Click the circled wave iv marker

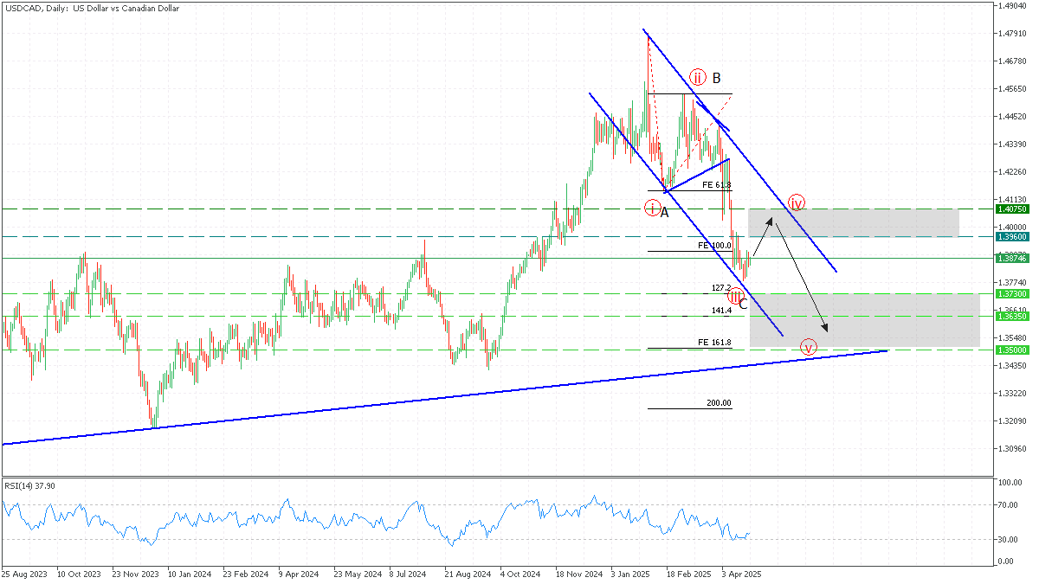(797, 204)
